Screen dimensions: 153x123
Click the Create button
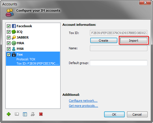tap(104, 41)
